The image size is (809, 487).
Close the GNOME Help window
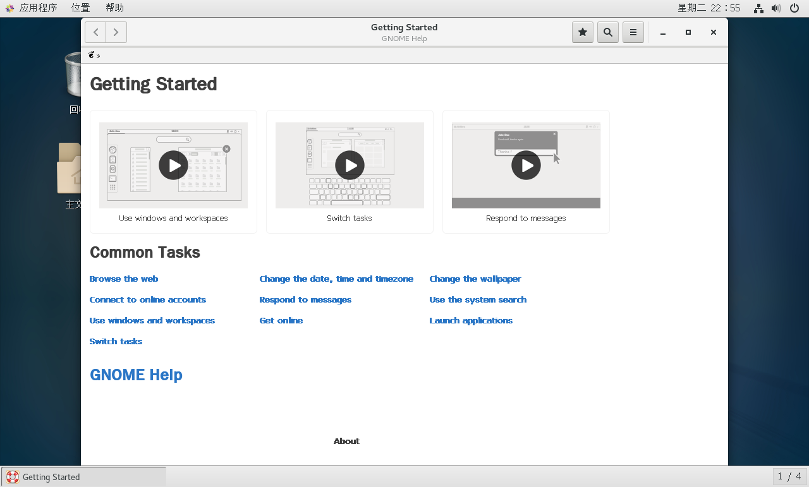click(x=714, y=32)
